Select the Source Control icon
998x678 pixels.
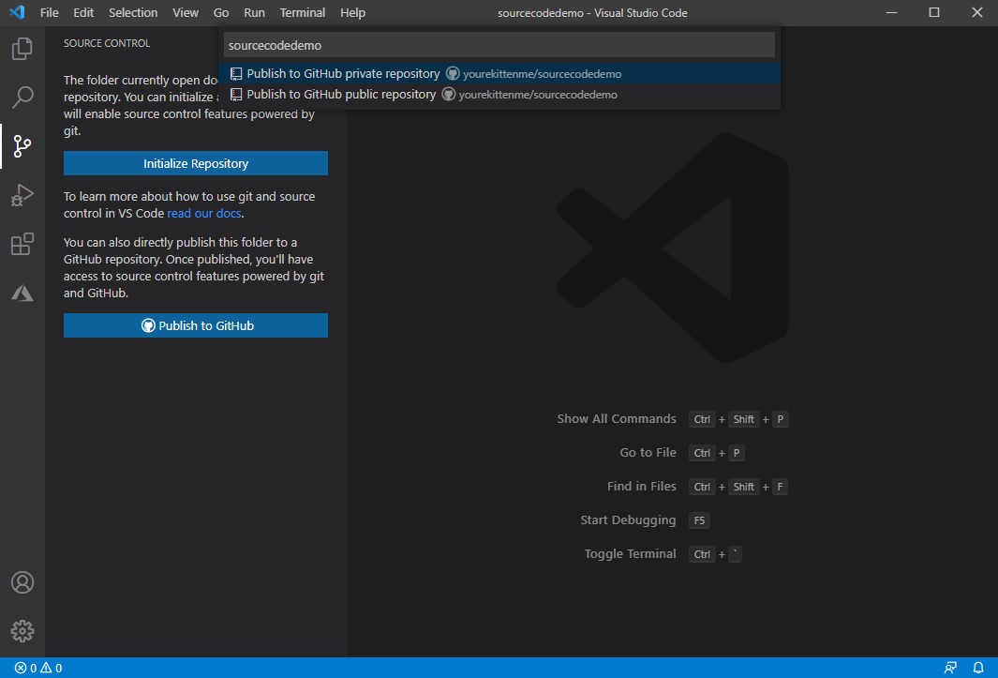point(22,145)
